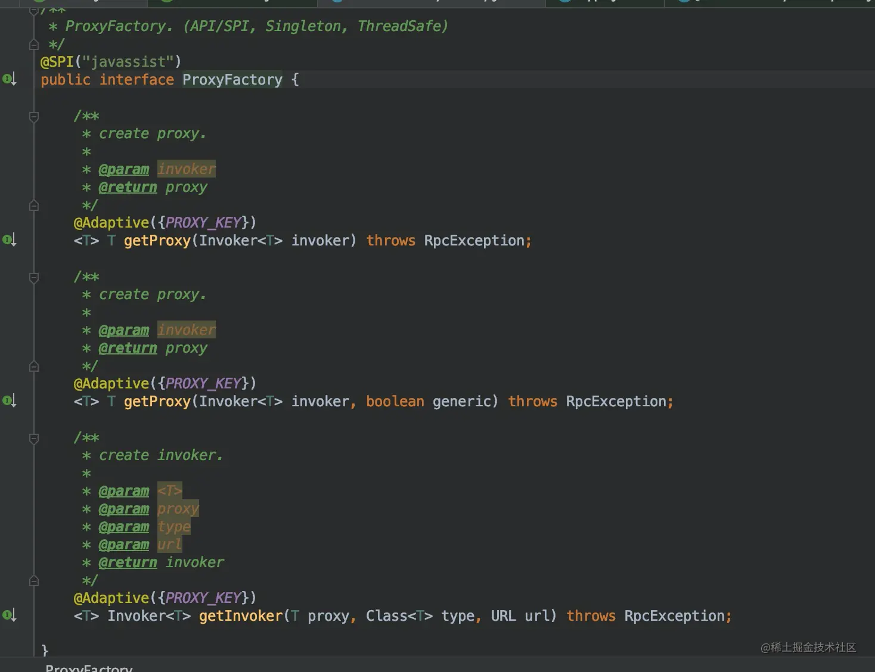Toggle fold marker above the @Adaptive of boolean-generic getProxy
Image resolution: width=875 pixels, height=672 pixels.
coord(34,366)
